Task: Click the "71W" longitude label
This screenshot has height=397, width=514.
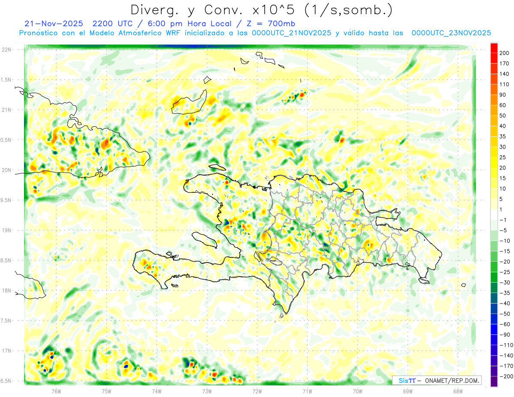Action: point(307,391)
